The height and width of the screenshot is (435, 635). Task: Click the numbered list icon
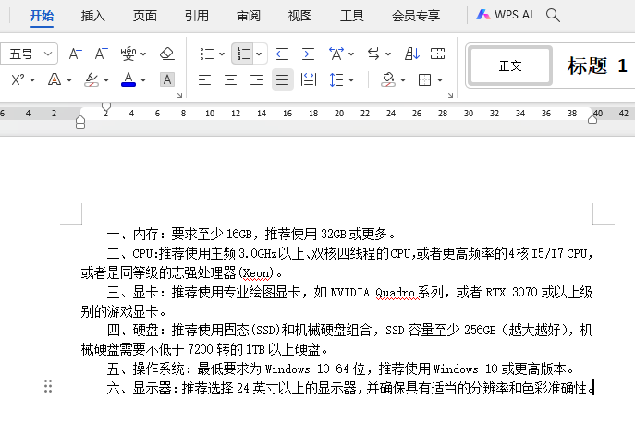(x=244, y=54)
